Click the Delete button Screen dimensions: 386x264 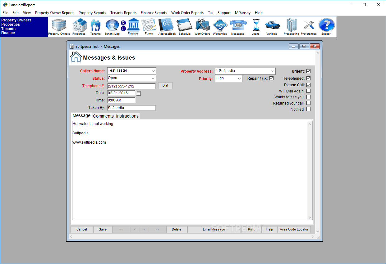click(x=177, y=229)
